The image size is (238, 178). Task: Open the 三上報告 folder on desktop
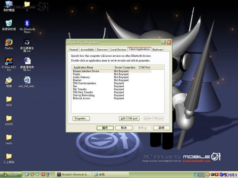pyautogui.click(x=9, y=158)
